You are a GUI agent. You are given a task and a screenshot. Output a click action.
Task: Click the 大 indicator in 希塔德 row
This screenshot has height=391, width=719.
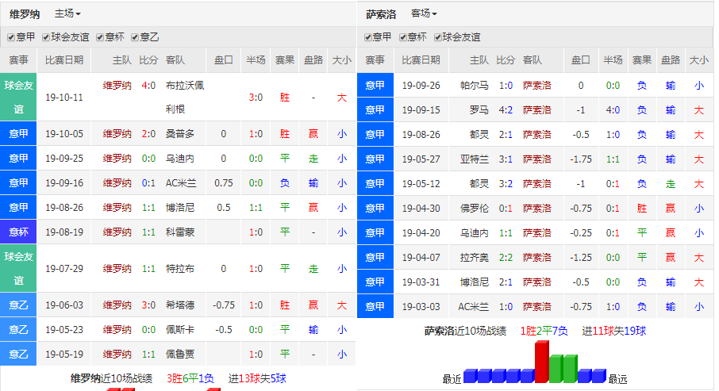(341, 305)
